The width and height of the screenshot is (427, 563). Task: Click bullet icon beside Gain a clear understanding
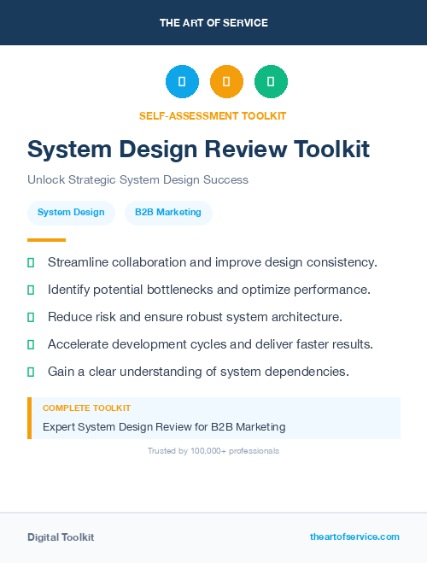[x=31, y=372]
